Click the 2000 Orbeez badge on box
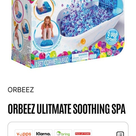This screenshot has height=136, width=136. point(112,37)
